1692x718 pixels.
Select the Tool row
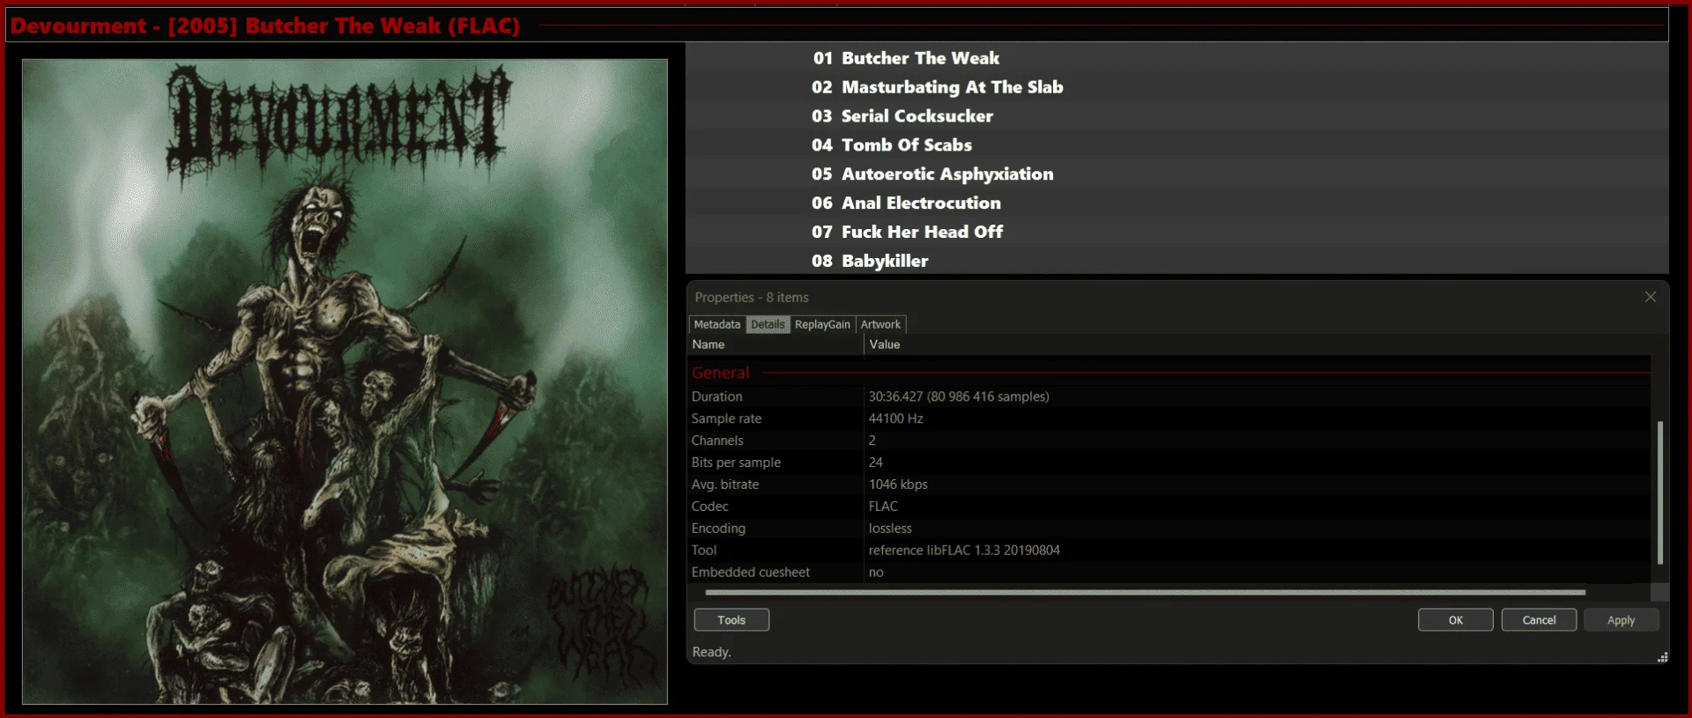click(x=1169, y=551)
